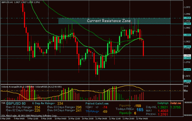Click the '6 Day Av Range=' label

pos(44,103)
